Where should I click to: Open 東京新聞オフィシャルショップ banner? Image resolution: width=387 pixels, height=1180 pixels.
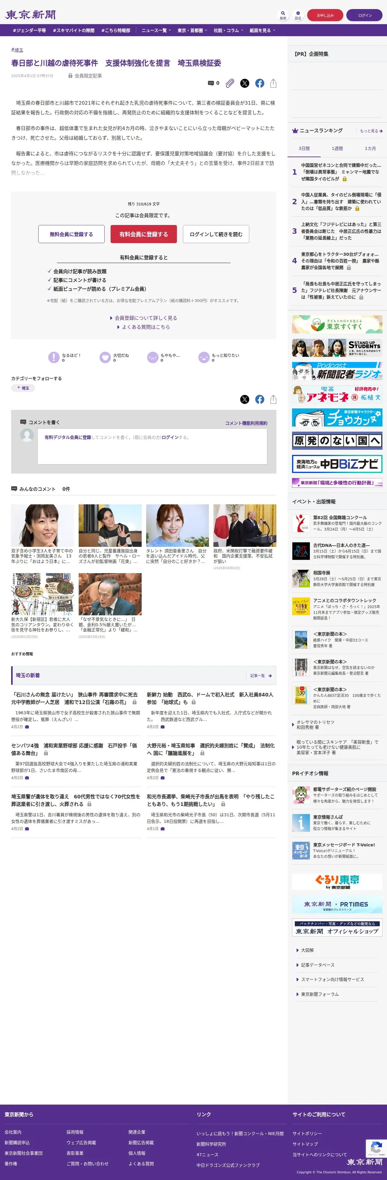[337, 928]
